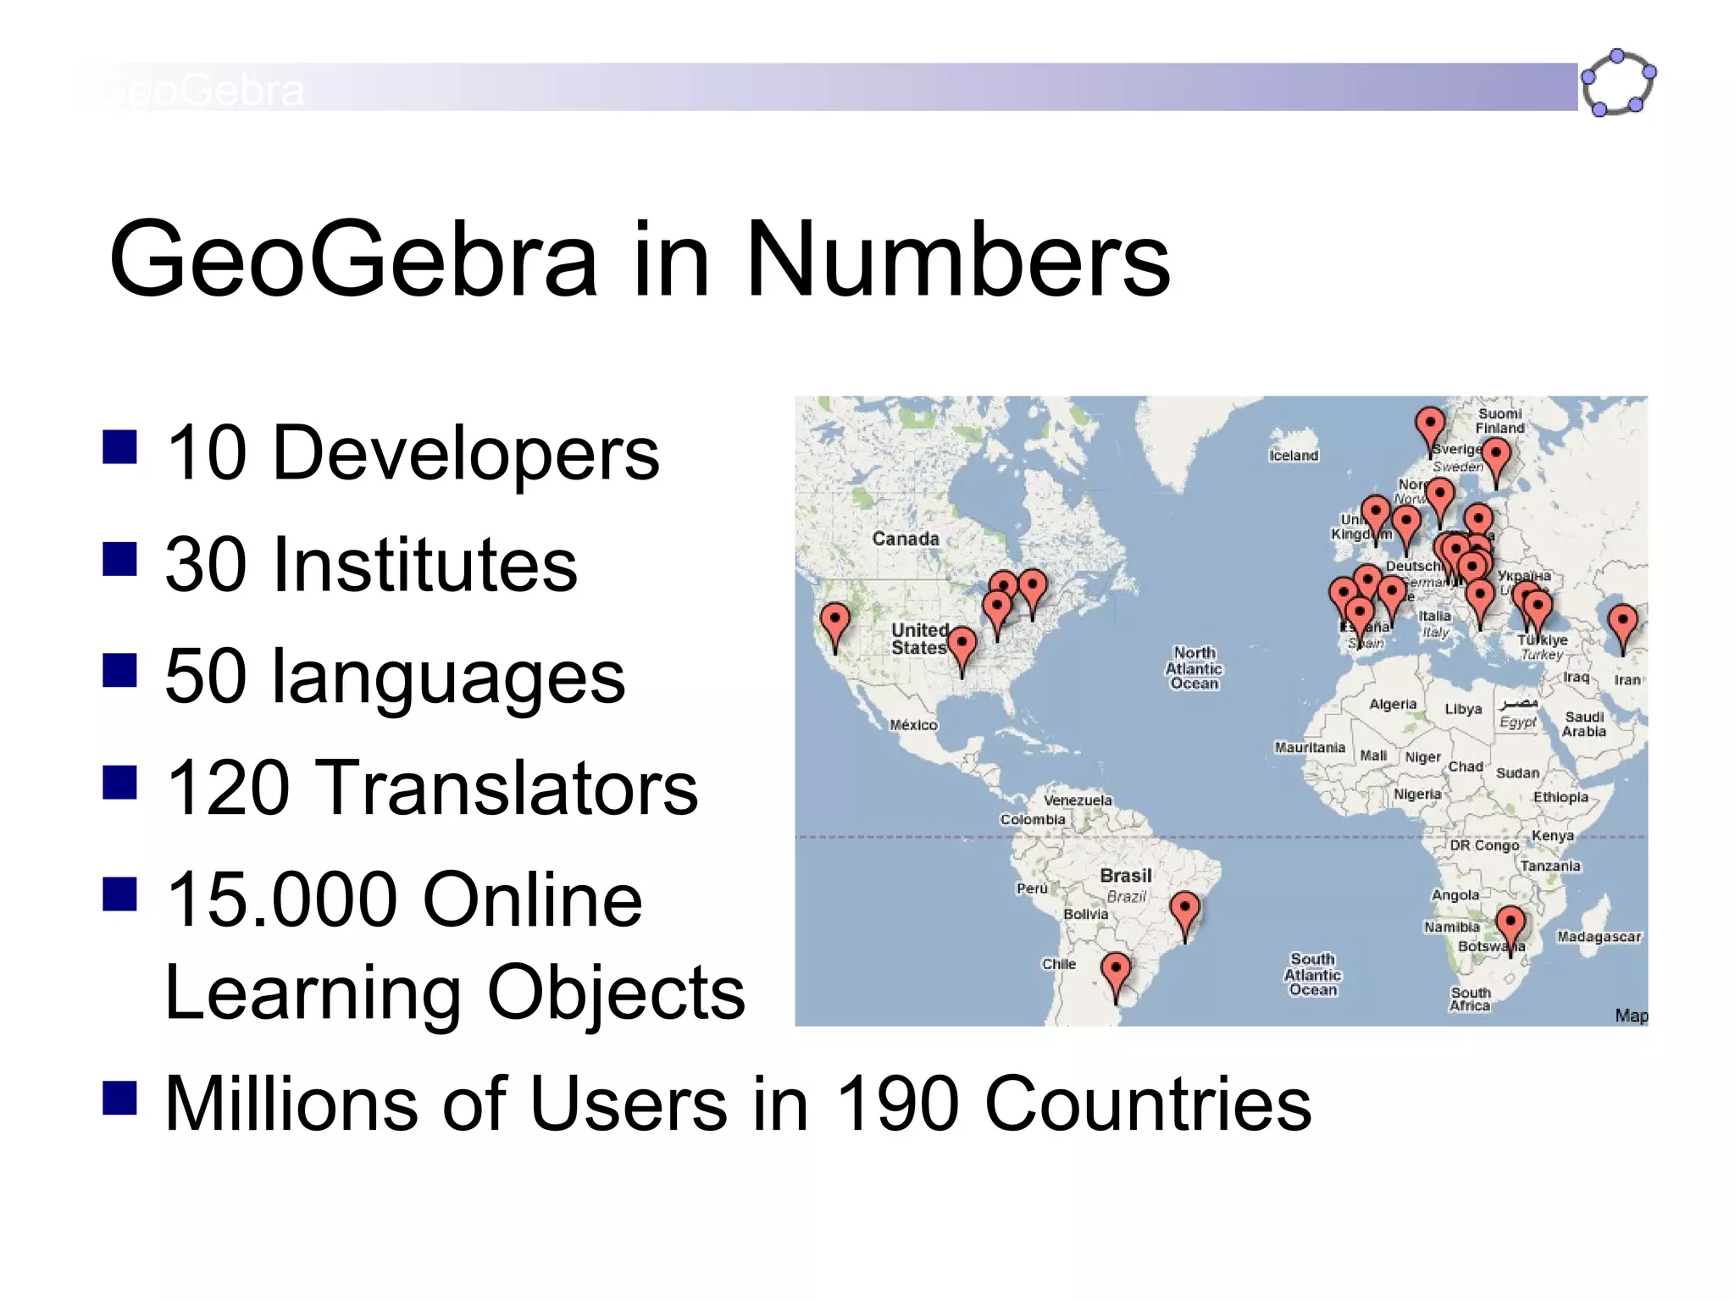Screen dimensions: 1735x1301
Task: Click the GeoGebra pentagon logo icon
Action: coord(1618,83)
